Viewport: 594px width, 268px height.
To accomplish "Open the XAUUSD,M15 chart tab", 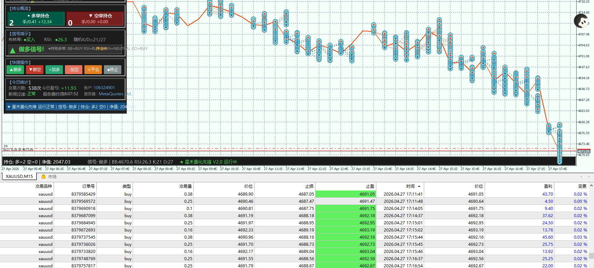I will tap(19, 177).
